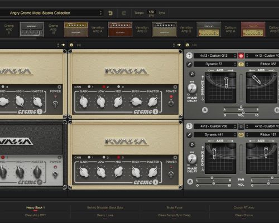Click the screw icon above upper Creme I Power
Screen dimensions: 279x223
175,87
